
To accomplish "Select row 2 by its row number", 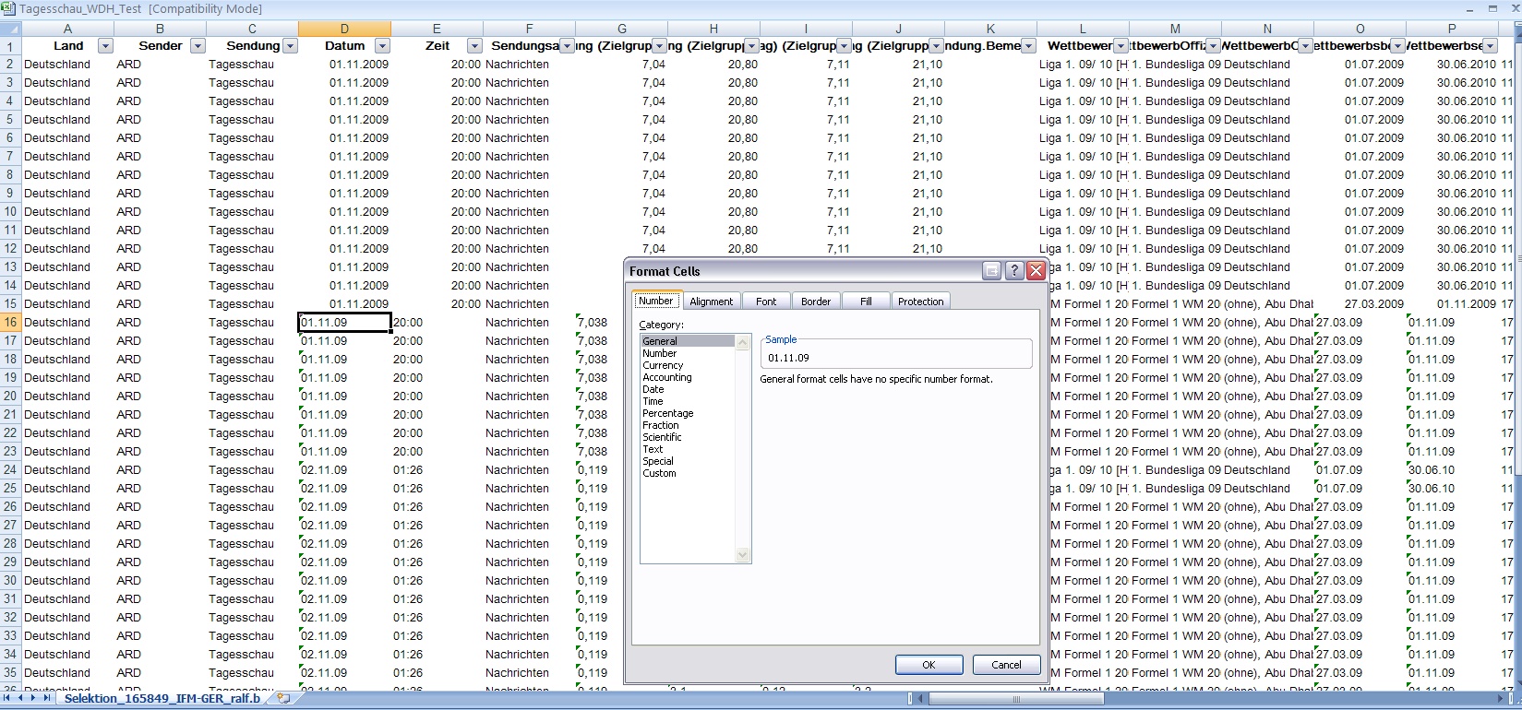I will [x=10, y=64].
